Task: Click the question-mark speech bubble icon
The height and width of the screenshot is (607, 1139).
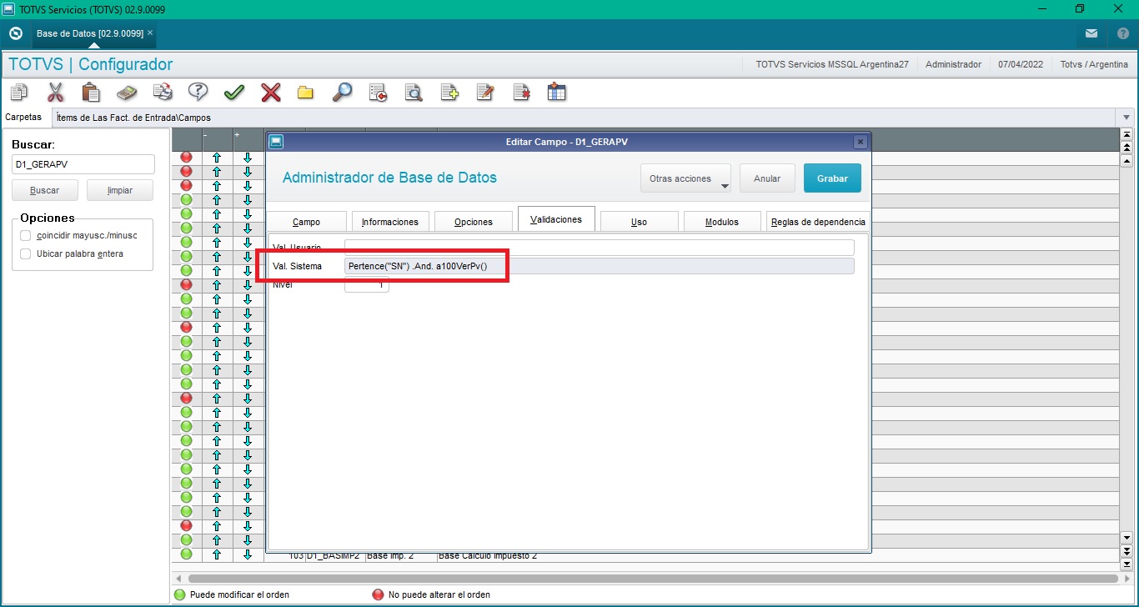Action: [198, 92]
